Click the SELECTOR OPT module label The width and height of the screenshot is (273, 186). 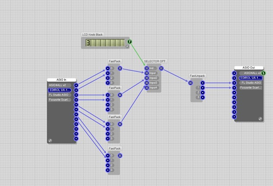click(155, 61)
